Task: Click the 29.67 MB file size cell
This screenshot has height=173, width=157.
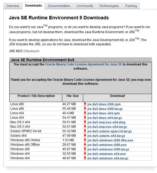Action: coord(69,145)
